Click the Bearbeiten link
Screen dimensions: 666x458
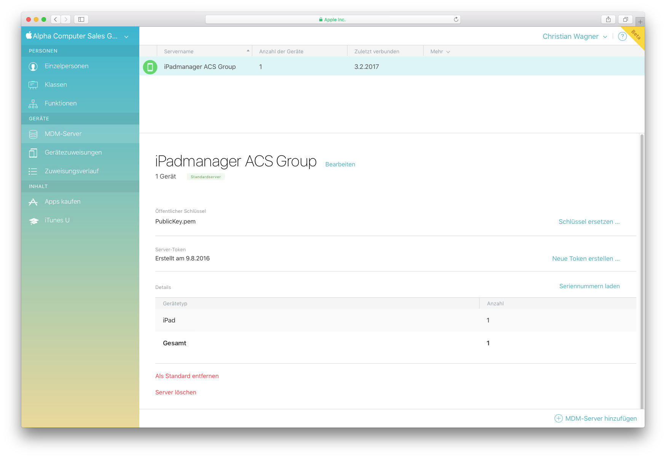pyautogui.click(x=340, y=164)
